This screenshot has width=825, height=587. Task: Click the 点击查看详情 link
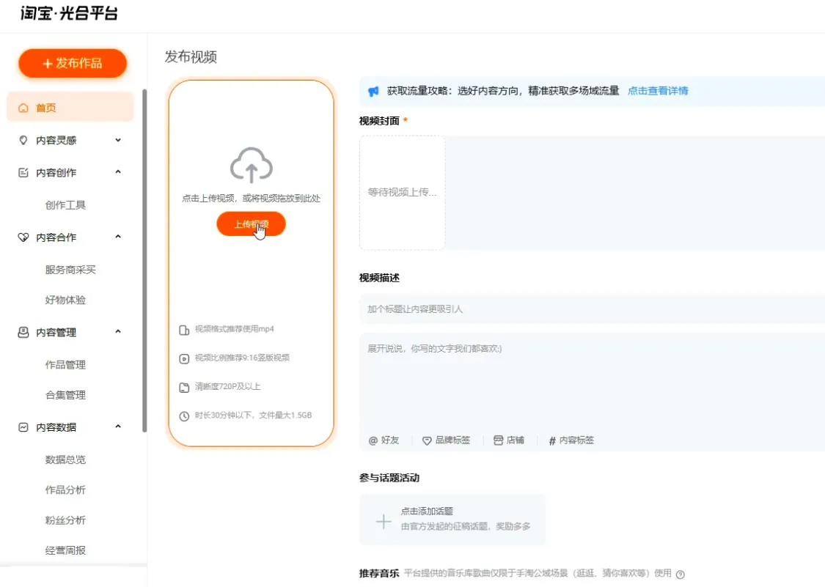[x=658, y=90]
